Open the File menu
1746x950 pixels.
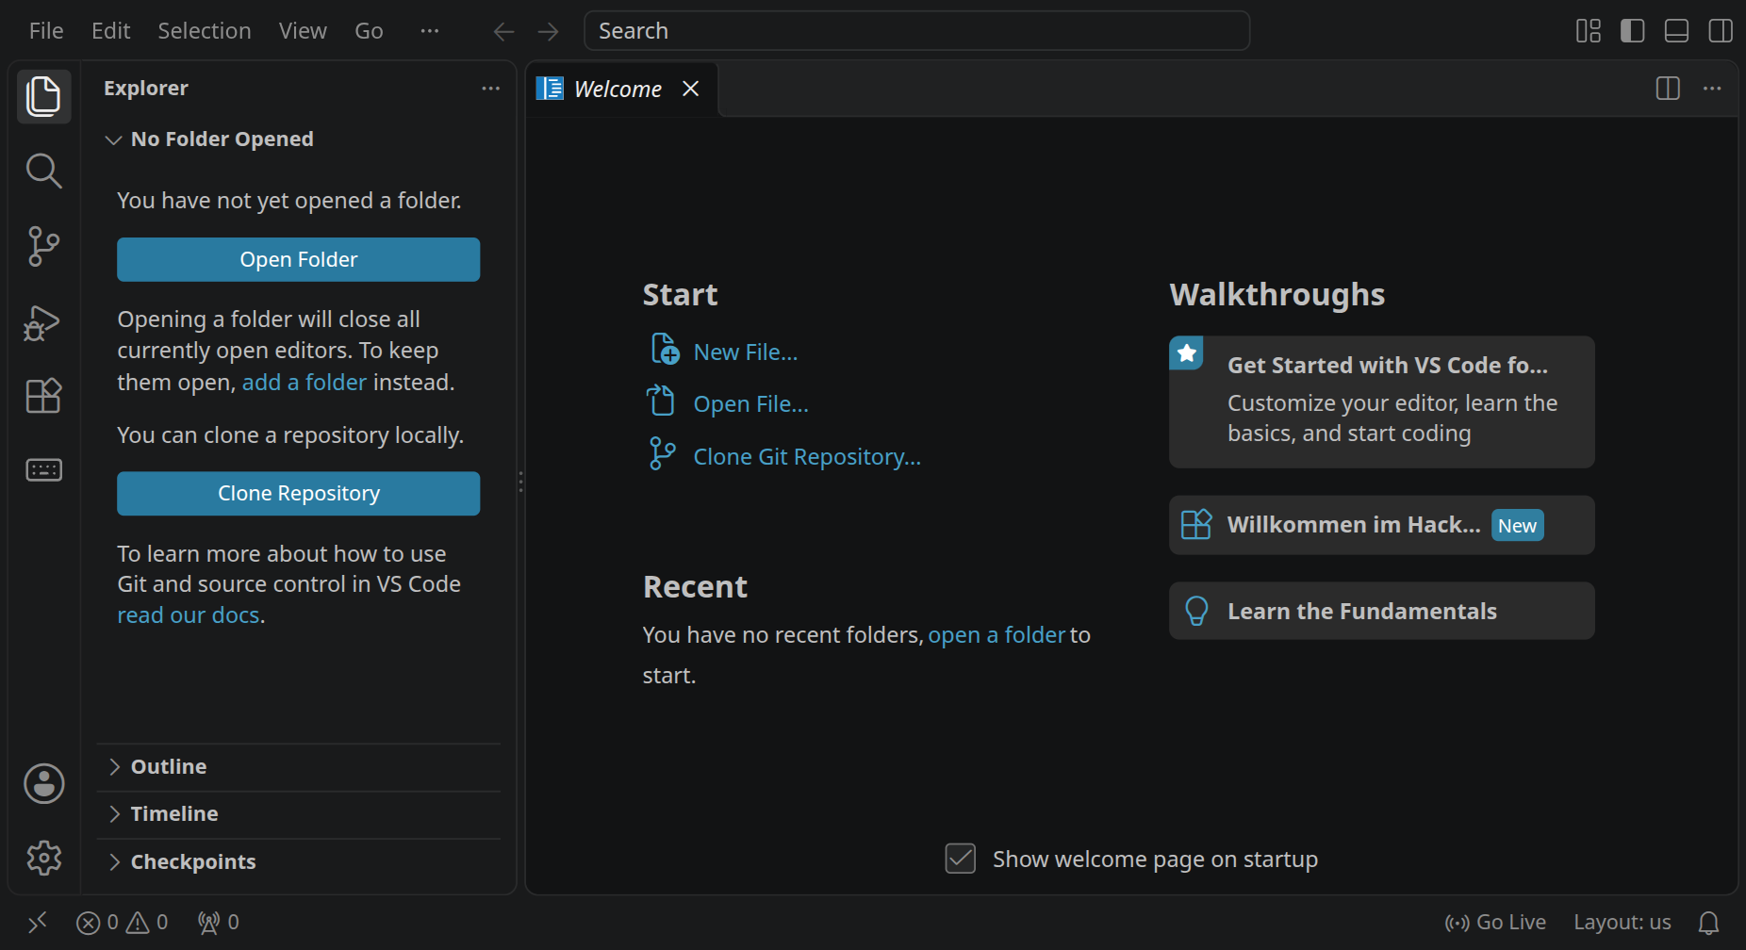pos(46,31)
